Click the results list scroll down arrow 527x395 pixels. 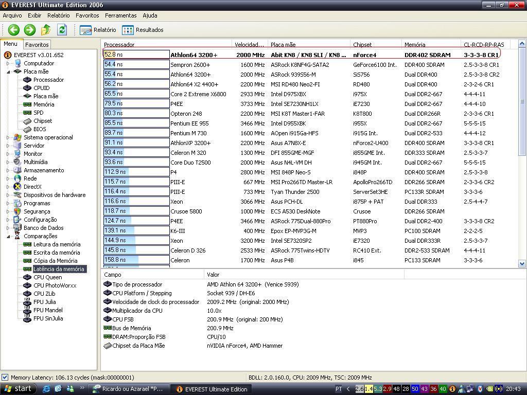(x=522, y=264)
